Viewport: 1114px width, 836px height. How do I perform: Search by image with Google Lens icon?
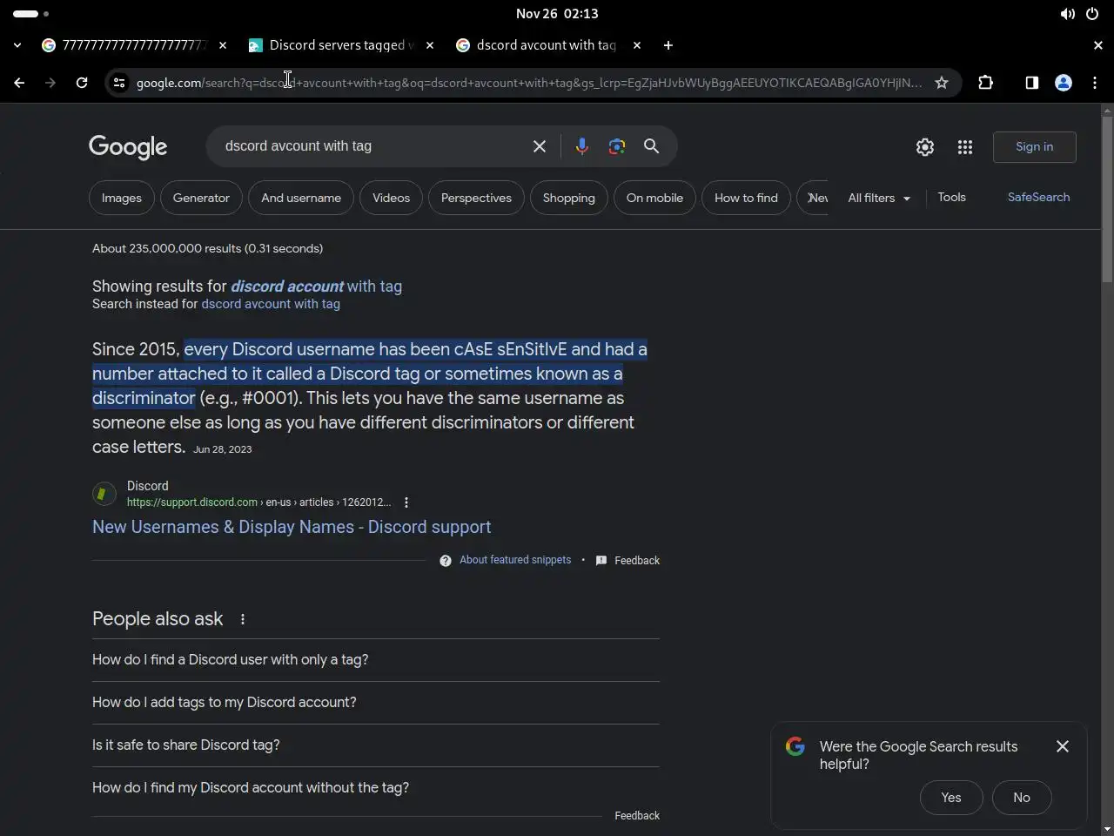[617, 146]
